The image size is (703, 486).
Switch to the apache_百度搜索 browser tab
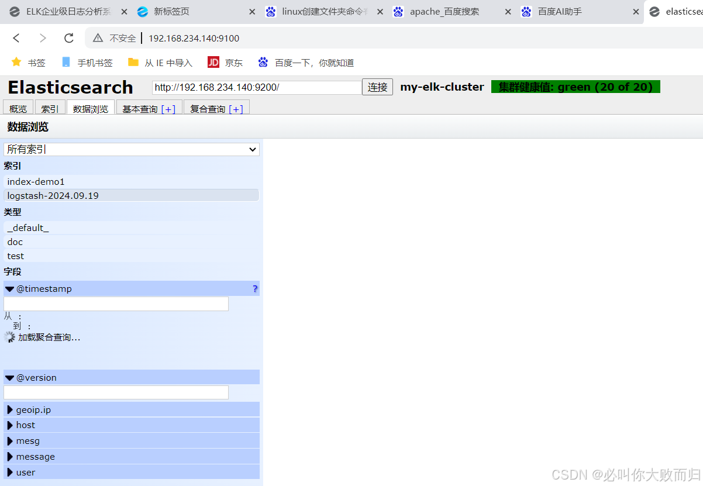452,12
